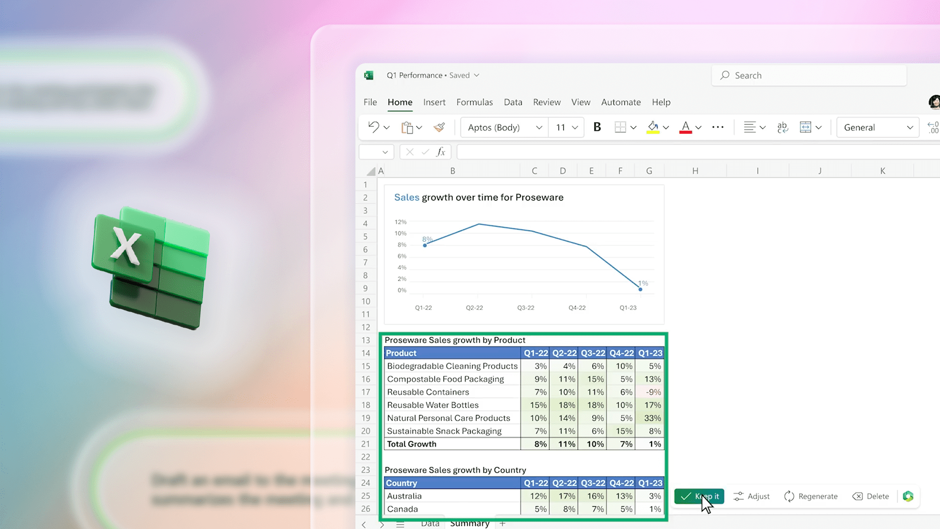This screenshot has height=529, width=940.
Task: Open the General number format dropdown
Action: 910,127
